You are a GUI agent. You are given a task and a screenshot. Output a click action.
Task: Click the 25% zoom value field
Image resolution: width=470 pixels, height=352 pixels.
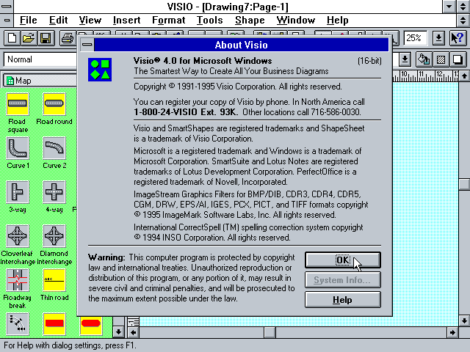pos(415,38)
